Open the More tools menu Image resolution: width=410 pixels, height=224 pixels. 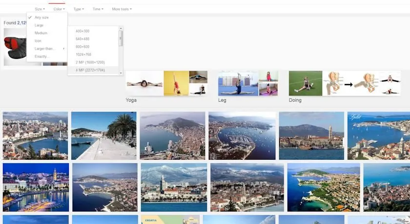coord(122,9)
